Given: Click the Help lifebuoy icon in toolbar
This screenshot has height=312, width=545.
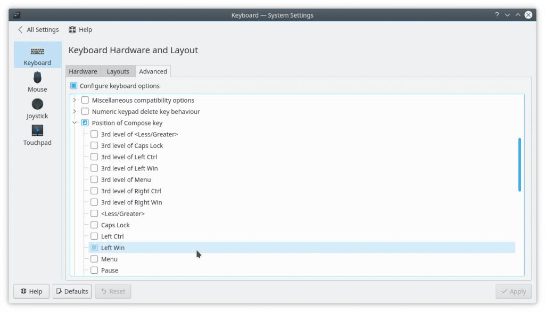Looking at the screenshot, I should pos(72,30).
